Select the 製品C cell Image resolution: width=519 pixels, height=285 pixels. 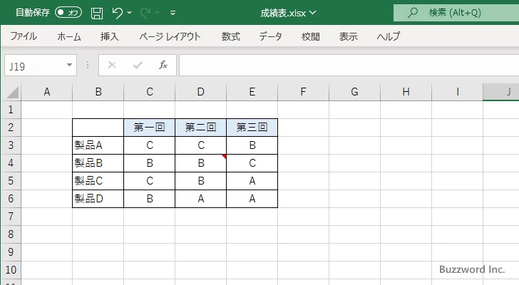98,181
